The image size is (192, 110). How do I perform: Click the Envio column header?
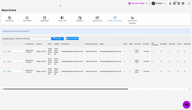[50, 44]
